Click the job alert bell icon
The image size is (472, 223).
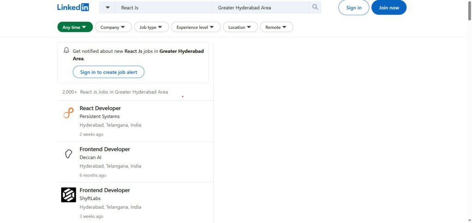pyautogui.click(x=66, y=51)
